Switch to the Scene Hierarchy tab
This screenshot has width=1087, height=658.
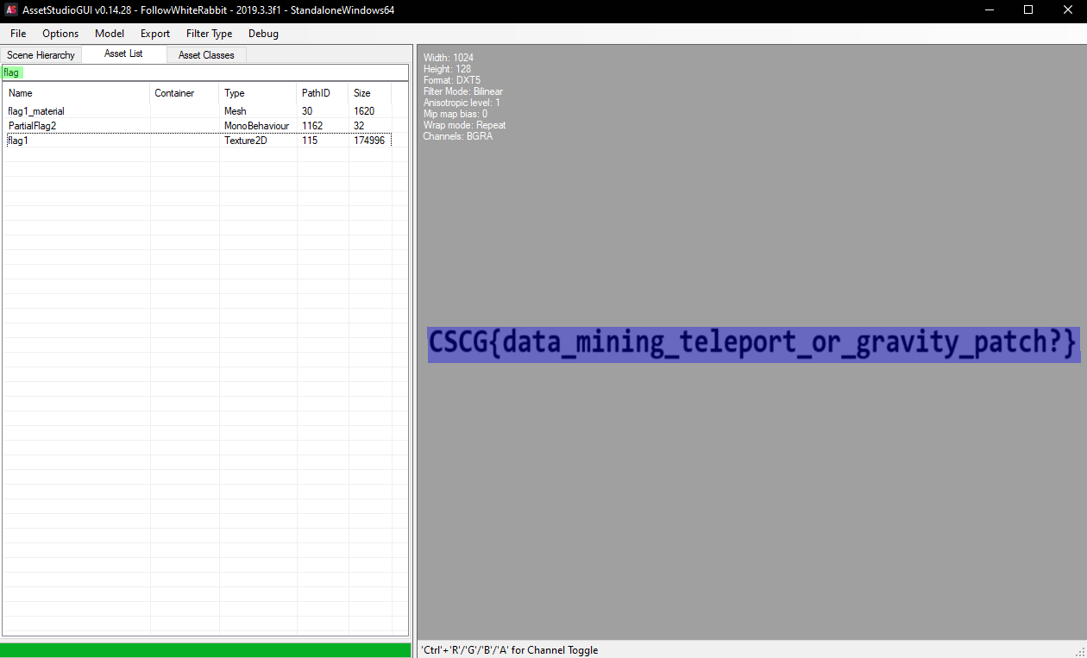click(x=41, y=55)
